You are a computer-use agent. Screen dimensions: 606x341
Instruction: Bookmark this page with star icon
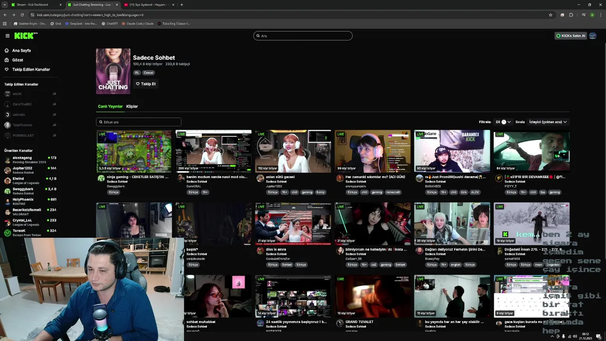[x=551, y=15]
